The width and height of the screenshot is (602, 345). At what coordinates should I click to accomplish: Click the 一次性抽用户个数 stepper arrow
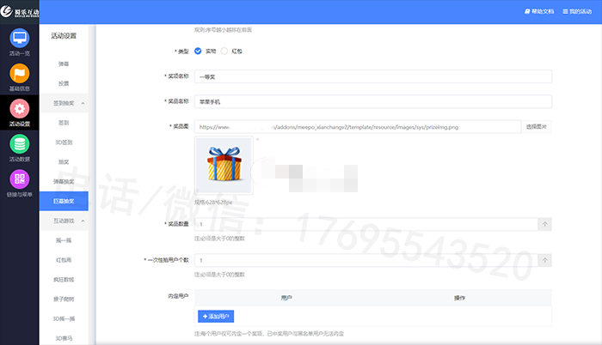pos(544,260)
